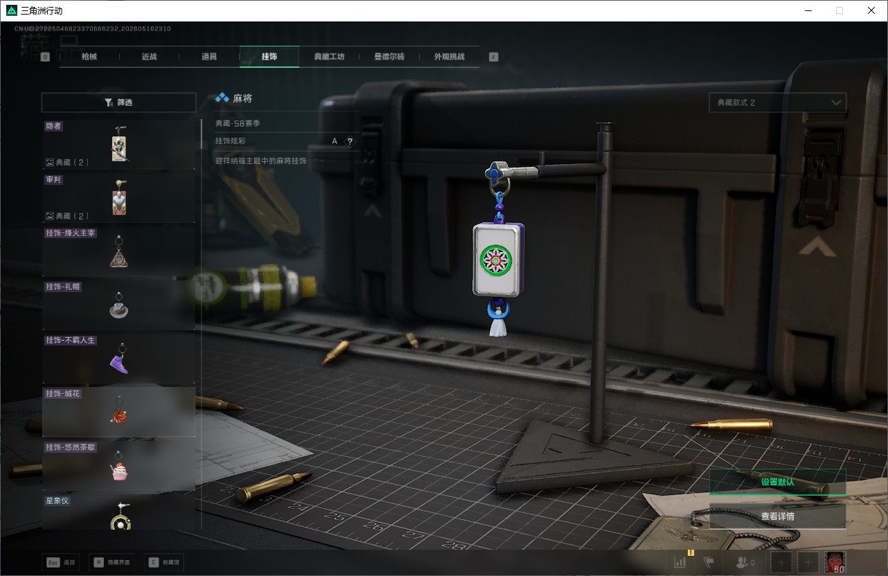Click the 典藏 (2) variants icon under 隐者
This screenshot has width=888, height=576.
[49, 162]
